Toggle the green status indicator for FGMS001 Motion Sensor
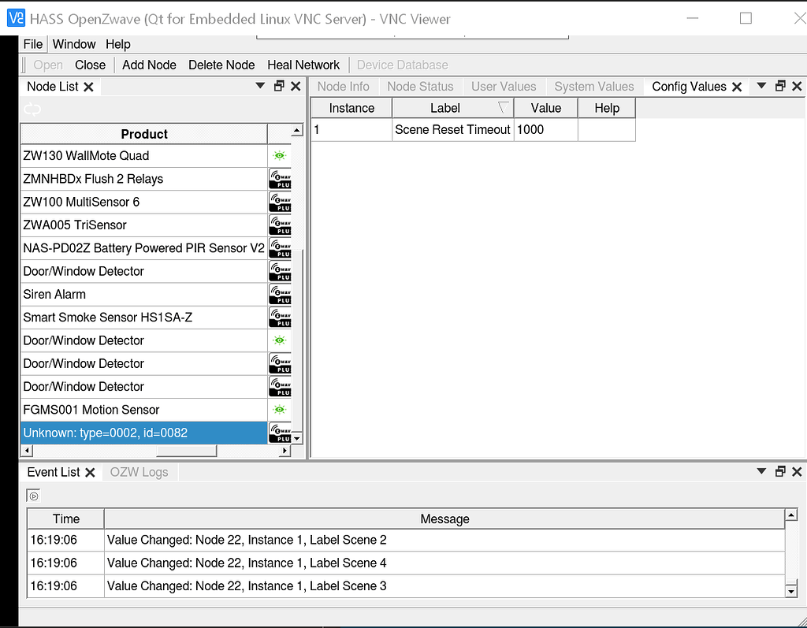 280,409
